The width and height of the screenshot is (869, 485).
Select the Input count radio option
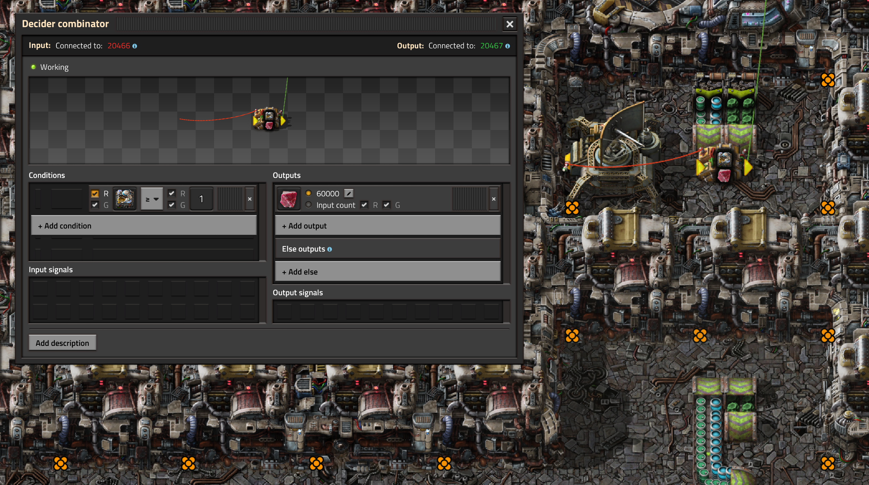pyautogui.click(x=308, y=205)
